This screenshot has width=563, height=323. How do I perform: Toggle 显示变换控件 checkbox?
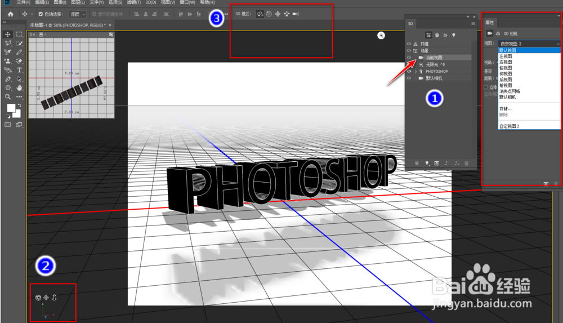[94, 14]
